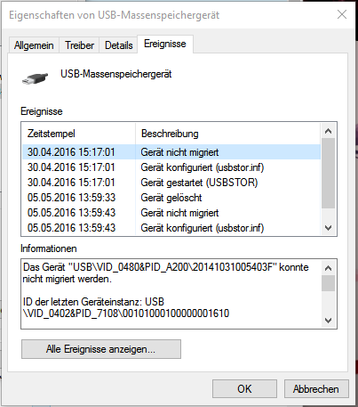
Task: Select the Ereignisse tab
Action: tap(165, 44)
